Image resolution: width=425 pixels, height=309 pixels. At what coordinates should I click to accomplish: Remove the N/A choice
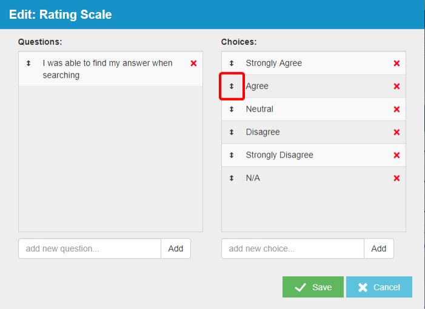coord(397,178)
